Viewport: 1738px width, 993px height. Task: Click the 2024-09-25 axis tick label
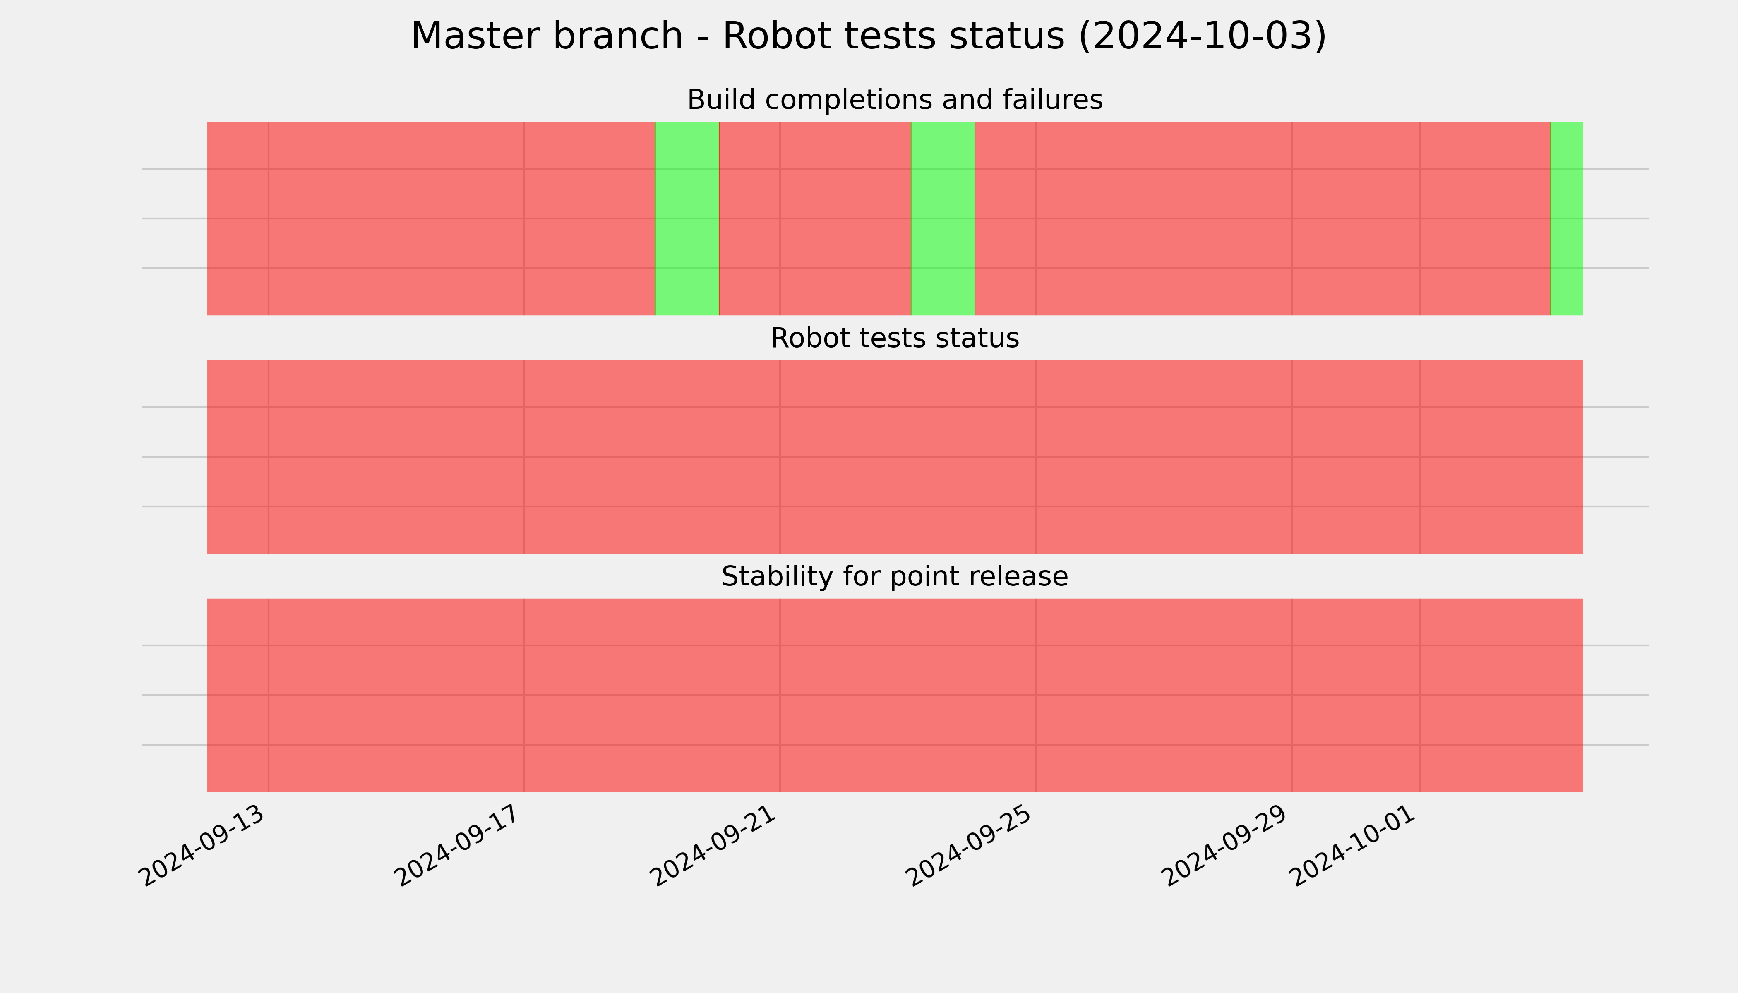[970, 846]
